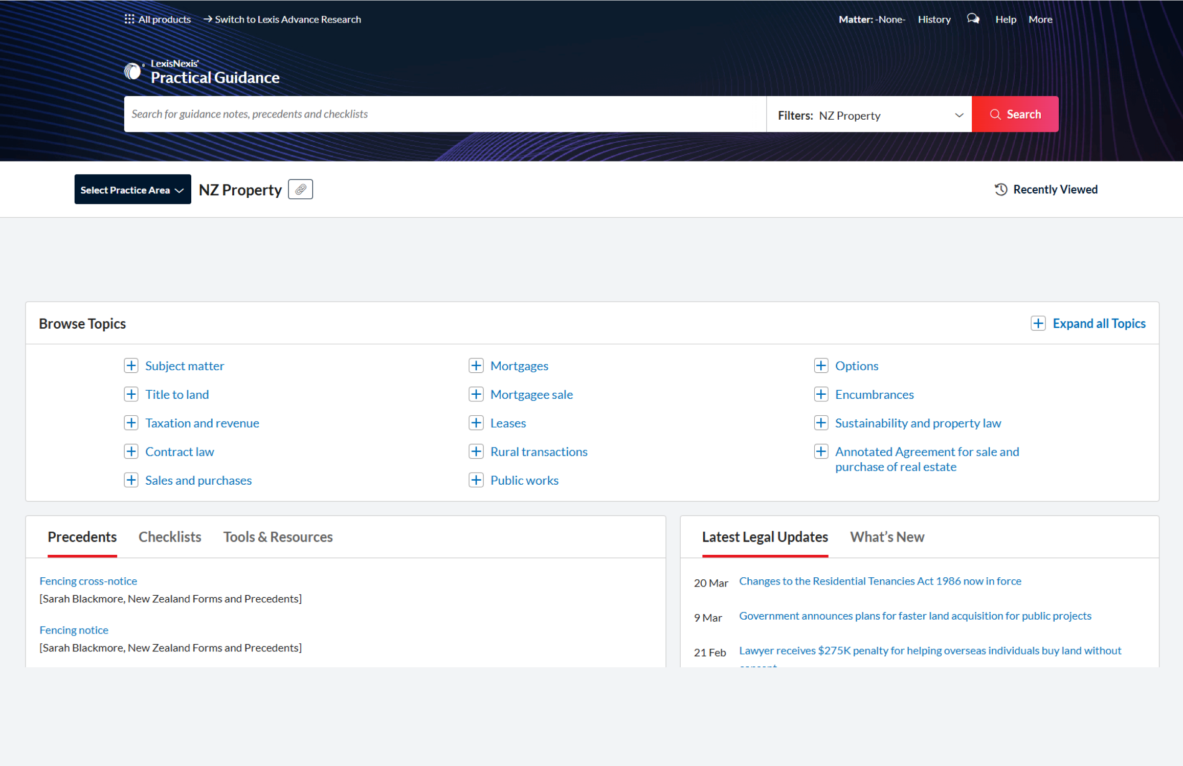
Task: Click the Matter -None- selector
Action: pyautogui.click(x=872, y=19)
